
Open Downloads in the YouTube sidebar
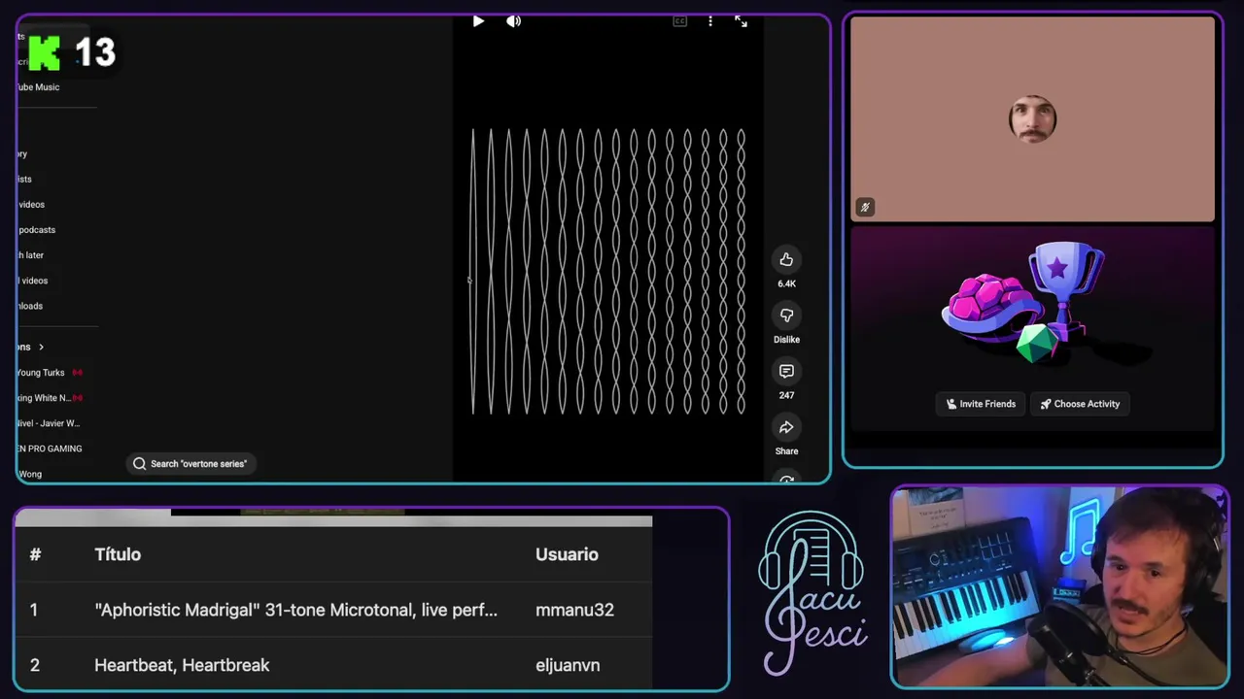pyautogui.click(x=29, y=306)
